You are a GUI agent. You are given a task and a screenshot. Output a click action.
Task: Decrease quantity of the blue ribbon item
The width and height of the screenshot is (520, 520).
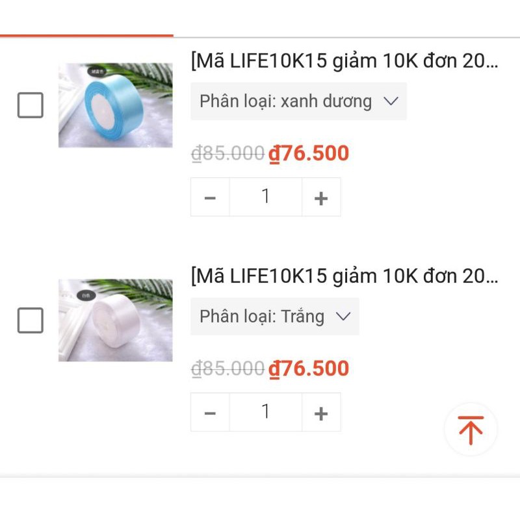[210, 198]
